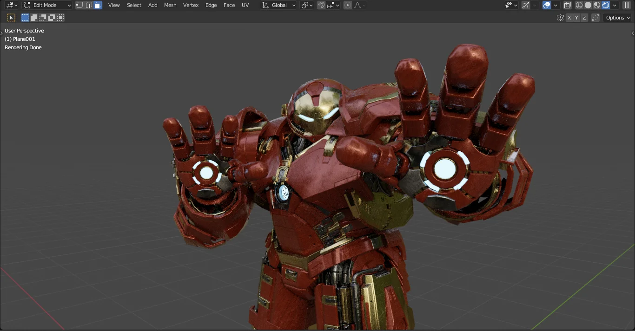
Task: Activate face select mode
Action: pos(98,5)
